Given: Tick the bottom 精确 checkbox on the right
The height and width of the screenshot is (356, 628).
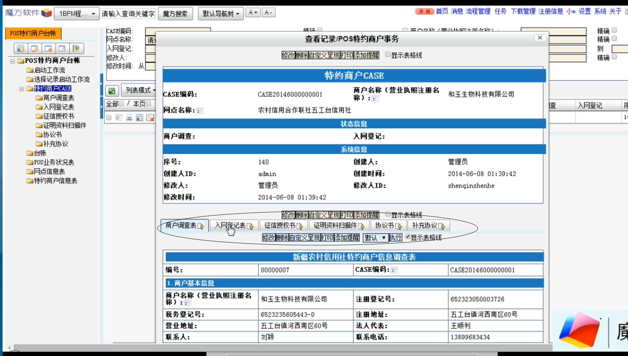Looking at the screenshot, I should pos(614,57).
